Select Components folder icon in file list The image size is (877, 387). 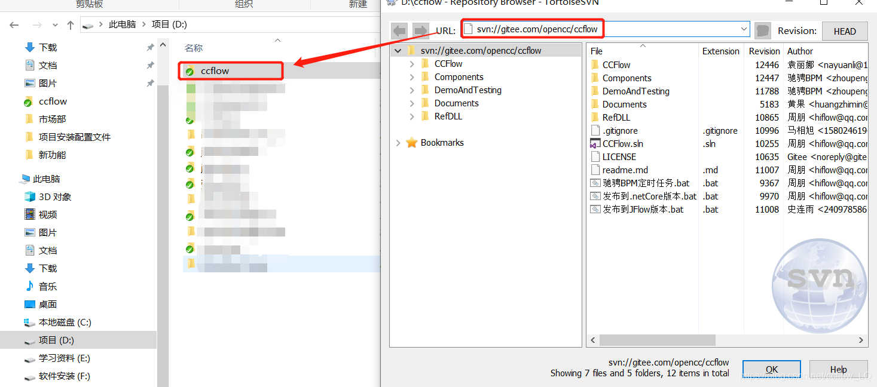coord(595,78)
